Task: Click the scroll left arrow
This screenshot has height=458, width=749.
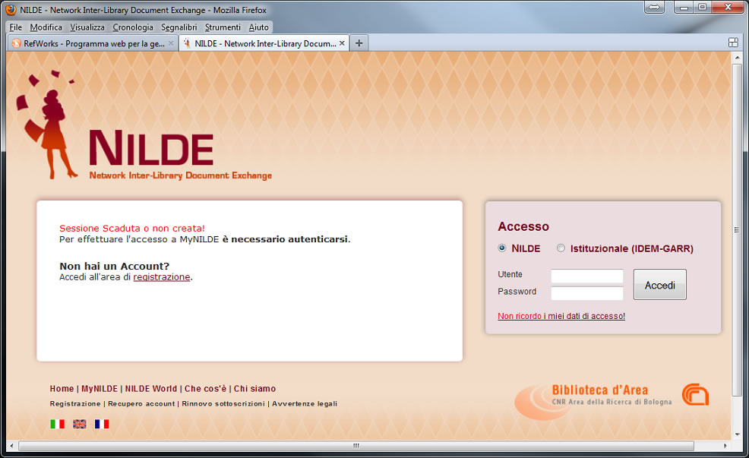Action: pyautogui.click(x=11, y=446)
